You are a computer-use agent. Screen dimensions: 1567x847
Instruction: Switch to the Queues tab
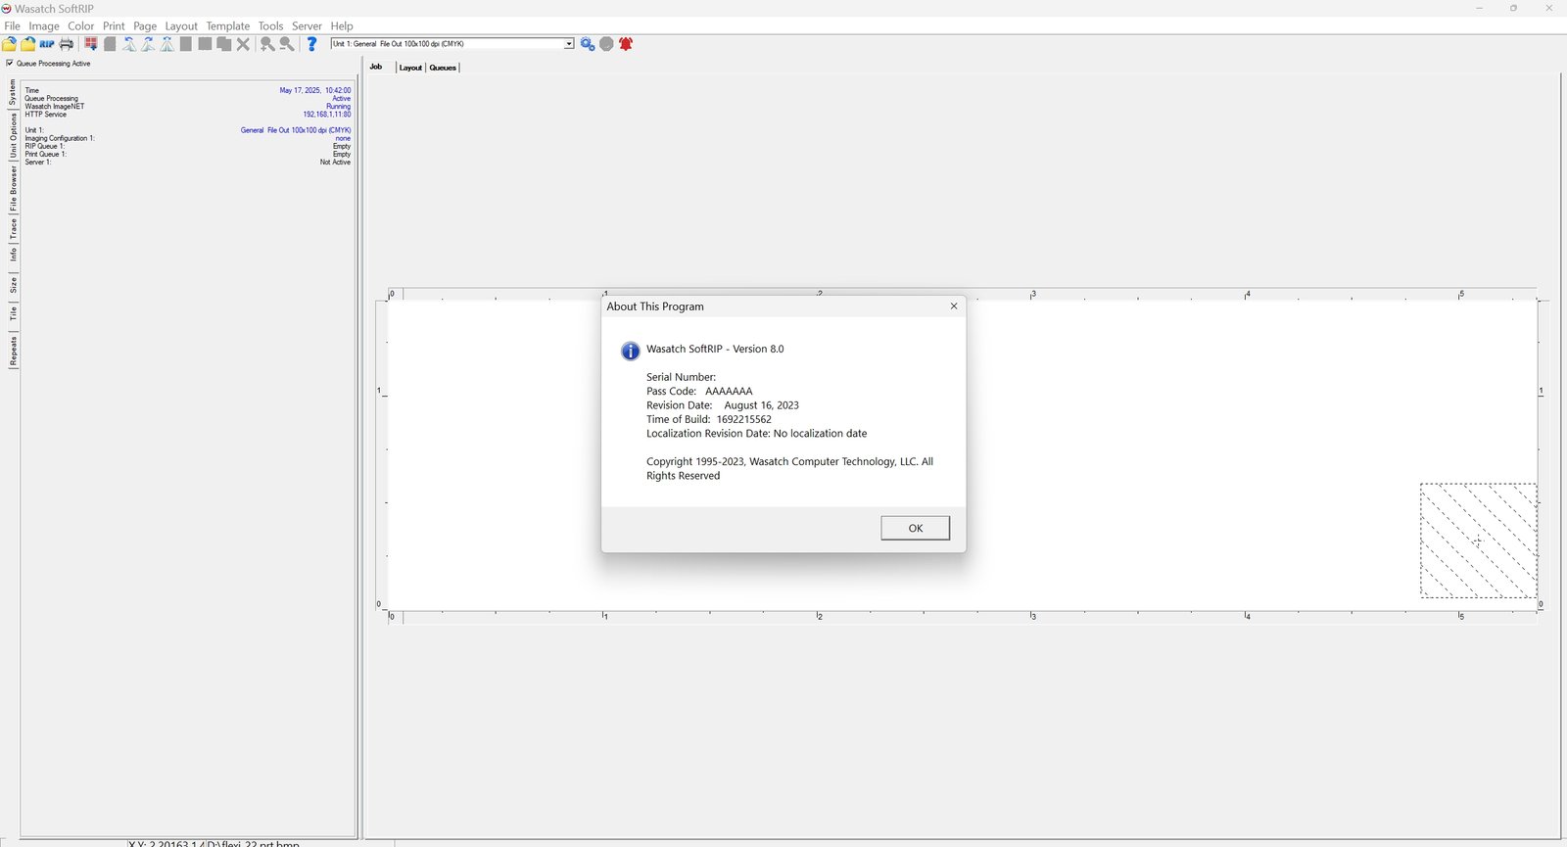(x=443, y=68)
